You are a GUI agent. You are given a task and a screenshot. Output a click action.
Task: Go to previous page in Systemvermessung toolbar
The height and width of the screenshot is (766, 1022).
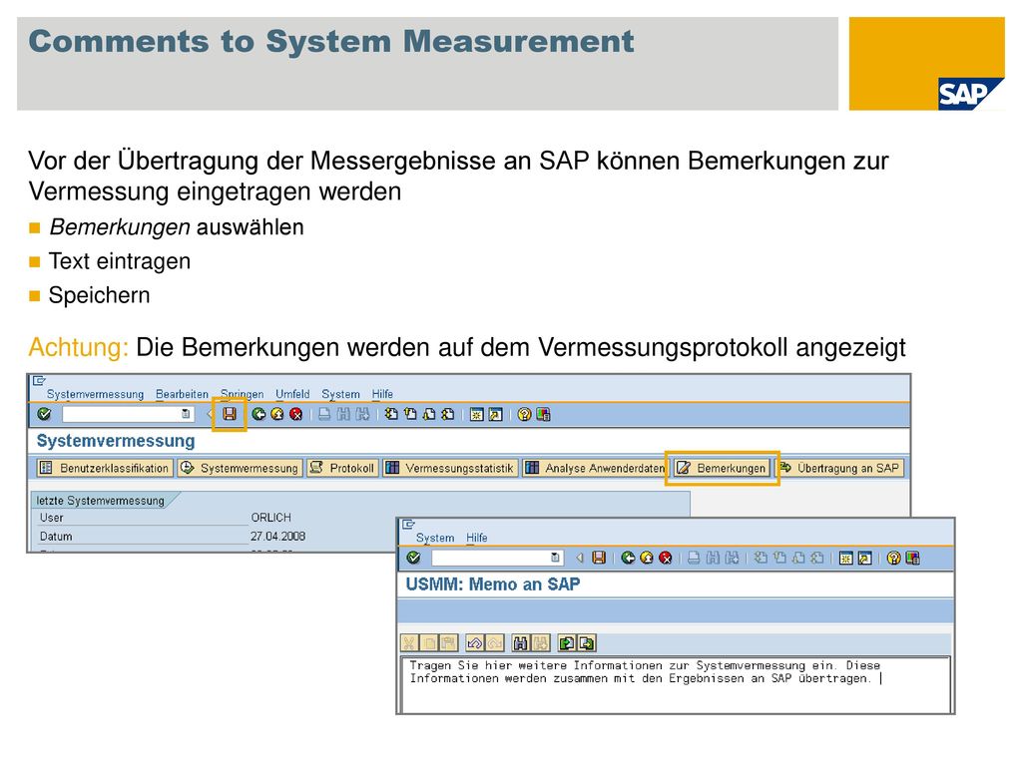point(410,414)
